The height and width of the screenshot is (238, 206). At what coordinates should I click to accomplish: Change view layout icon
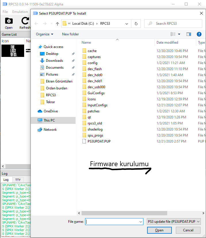pos(173,34)
